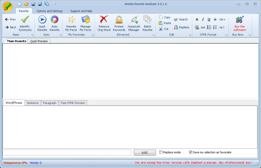Open the quick access toolbar customize arrow
This screenshot has height=168, width=261.
56,4
